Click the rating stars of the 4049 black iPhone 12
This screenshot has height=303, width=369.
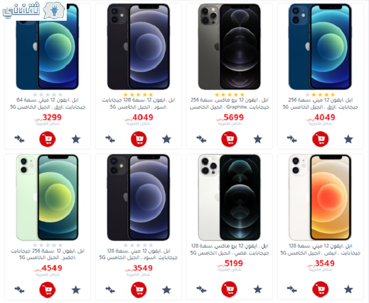[x=139, y=94]
